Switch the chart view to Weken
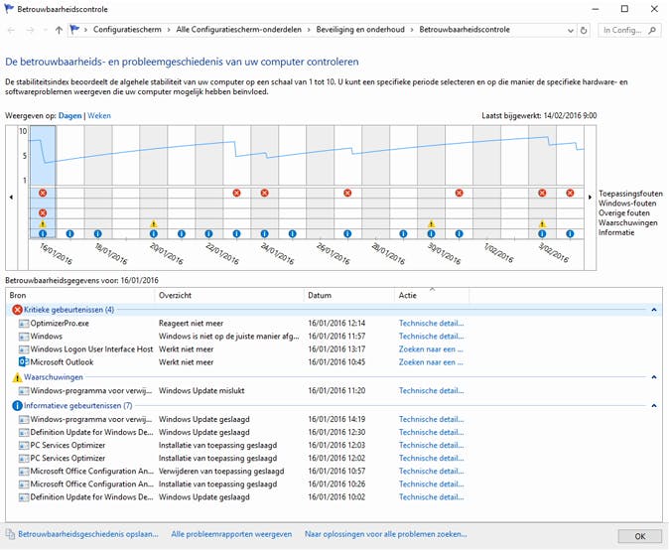Viewport: 669px width, 550px height. pos(99,115)
